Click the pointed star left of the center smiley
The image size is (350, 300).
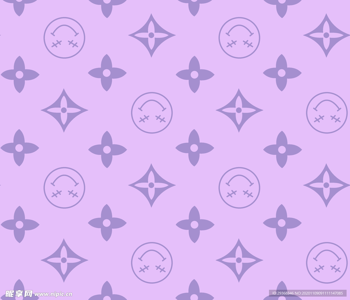64,110
